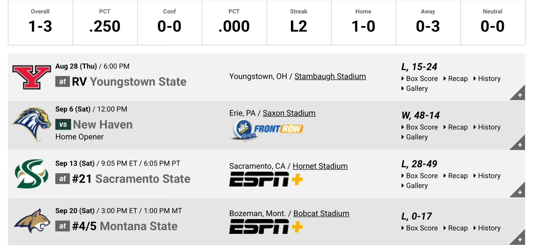
Task: Click the Youngstown State team logo
Action: [32, 77]
